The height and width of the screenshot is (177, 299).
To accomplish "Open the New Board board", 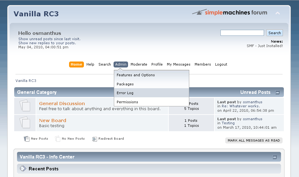I will (x=53, y=121).
